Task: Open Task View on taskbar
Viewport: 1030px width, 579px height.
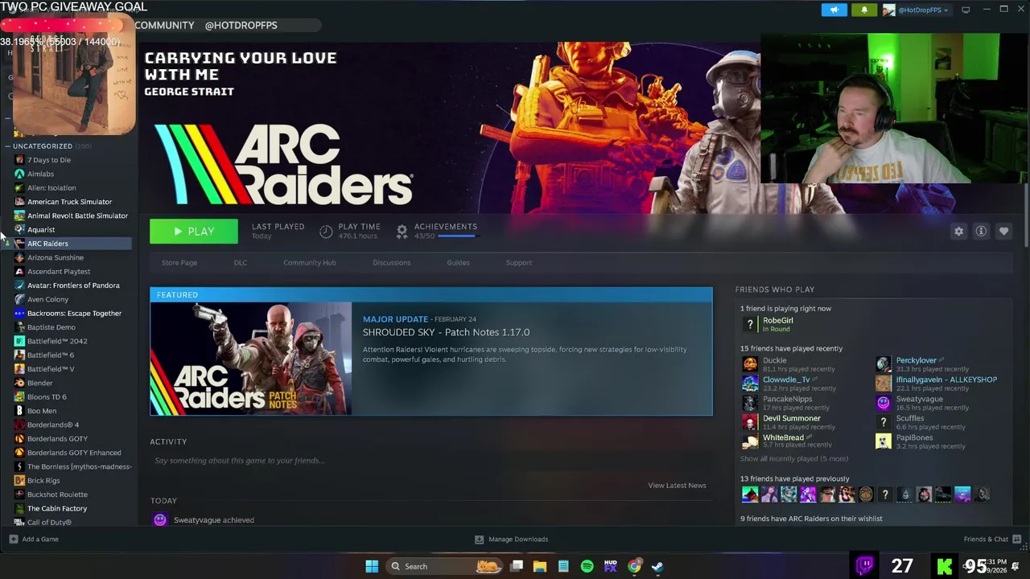Action: [x=517, y=566]
